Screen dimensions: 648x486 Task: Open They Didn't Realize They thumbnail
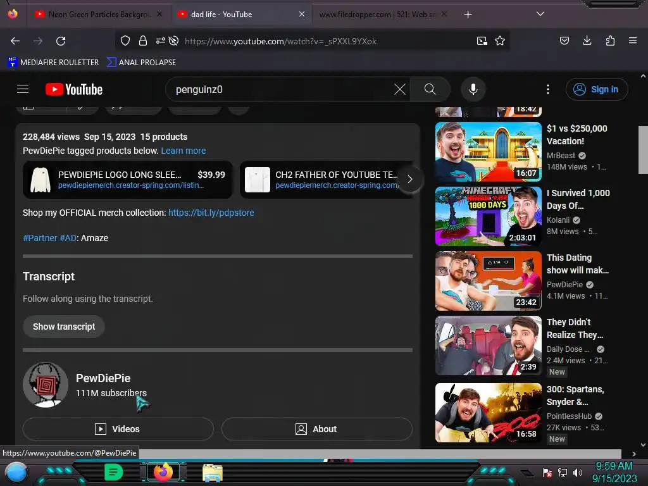tap(488, 345)
